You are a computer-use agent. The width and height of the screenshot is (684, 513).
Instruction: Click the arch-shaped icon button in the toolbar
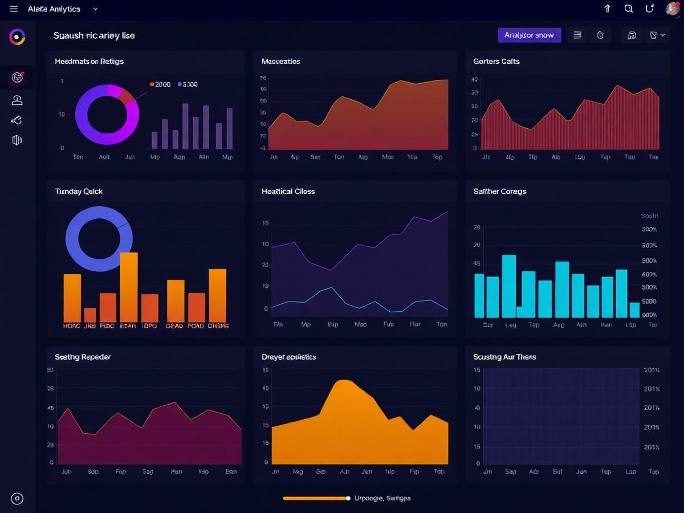pos(632,35)
